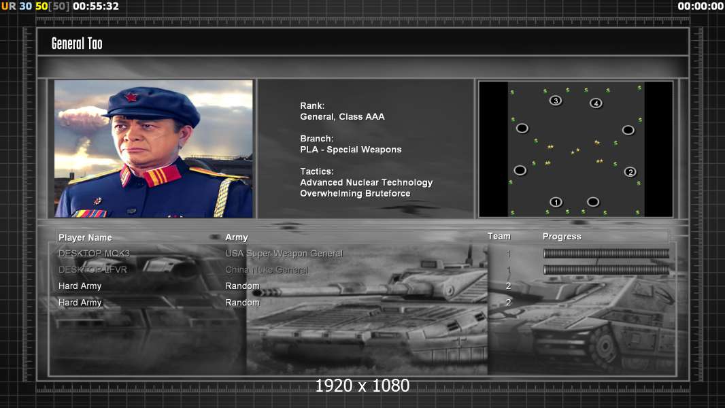Click the 'Progress' column header
725x408 pixels.
(562, 237)
